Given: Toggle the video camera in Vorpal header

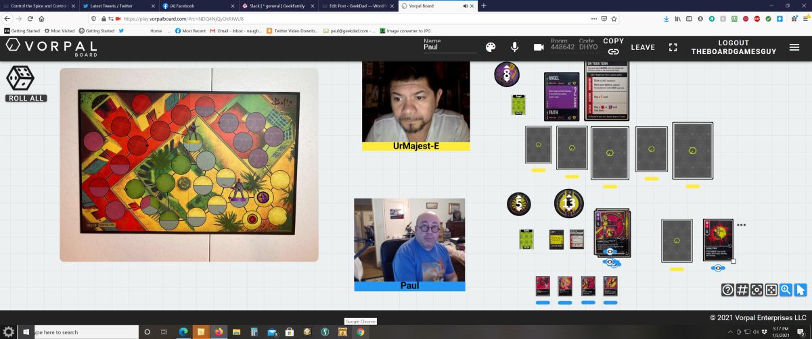Looking at the screenshot, I should [539, 47].
